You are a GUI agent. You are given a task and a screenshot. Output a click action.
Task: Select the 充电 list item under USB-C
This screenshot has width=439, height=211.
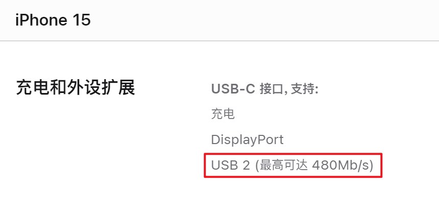(x=223, y=114)
